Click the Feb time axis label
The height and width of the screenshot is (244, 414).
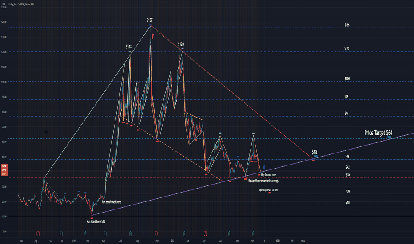pos(292,240)
